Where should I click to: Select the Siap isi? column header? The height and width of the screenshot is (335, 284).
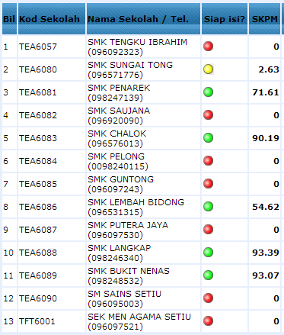point(225,19)
